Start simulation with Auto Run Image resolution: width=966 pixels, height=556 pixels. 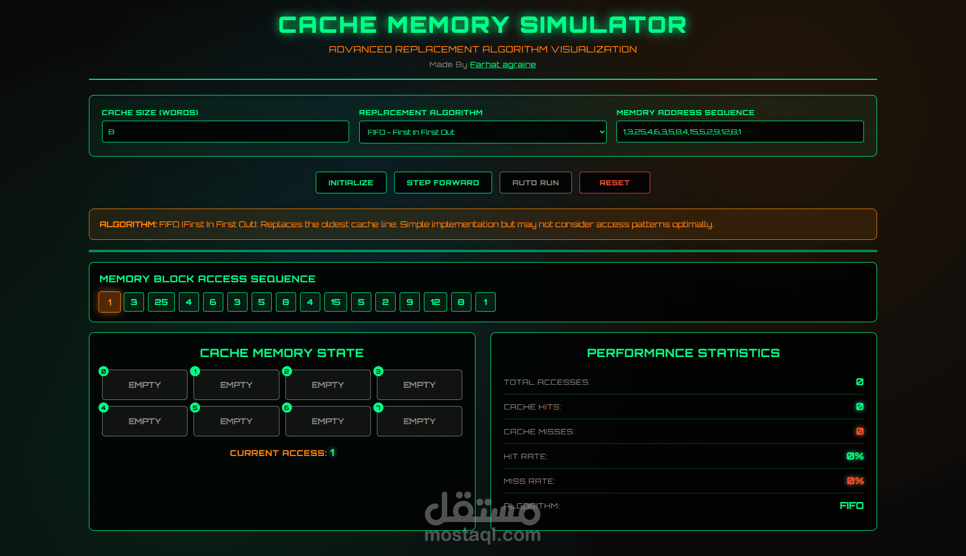pyautogui.click(x=536, y=182)
